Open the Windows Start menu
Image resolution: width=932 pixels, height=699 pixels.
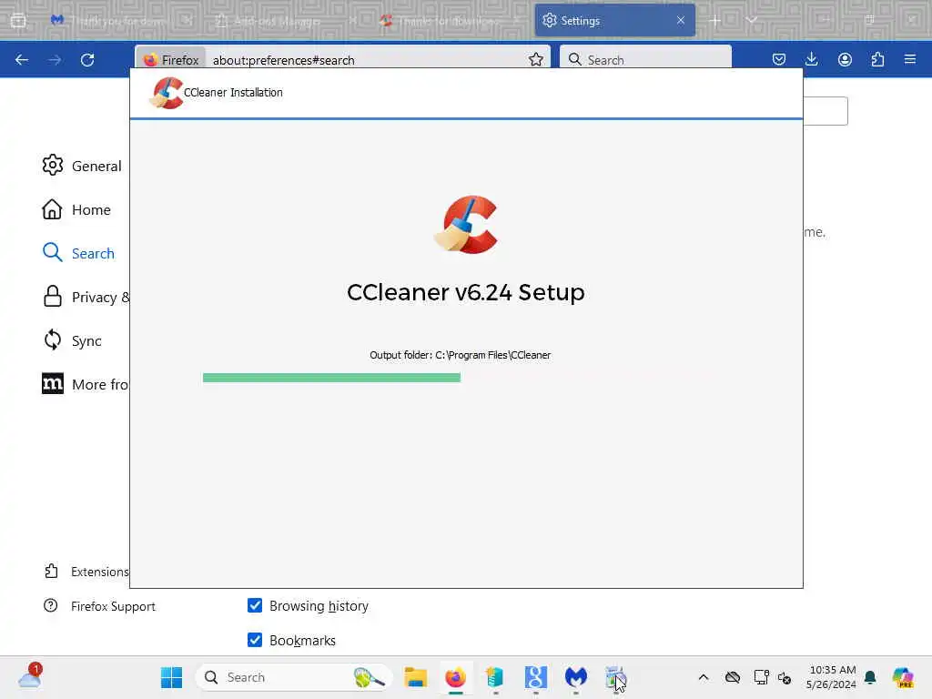pos(172,677)
